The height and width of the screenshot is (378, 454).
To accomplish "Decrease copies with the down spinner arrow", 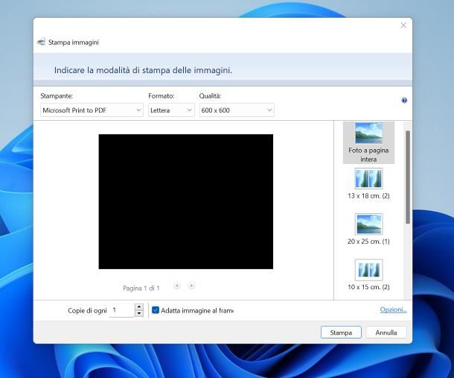I will (139, 314).
